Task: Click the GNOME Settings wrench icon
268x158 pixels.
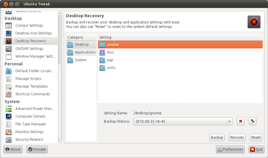Action: point(9,49)
